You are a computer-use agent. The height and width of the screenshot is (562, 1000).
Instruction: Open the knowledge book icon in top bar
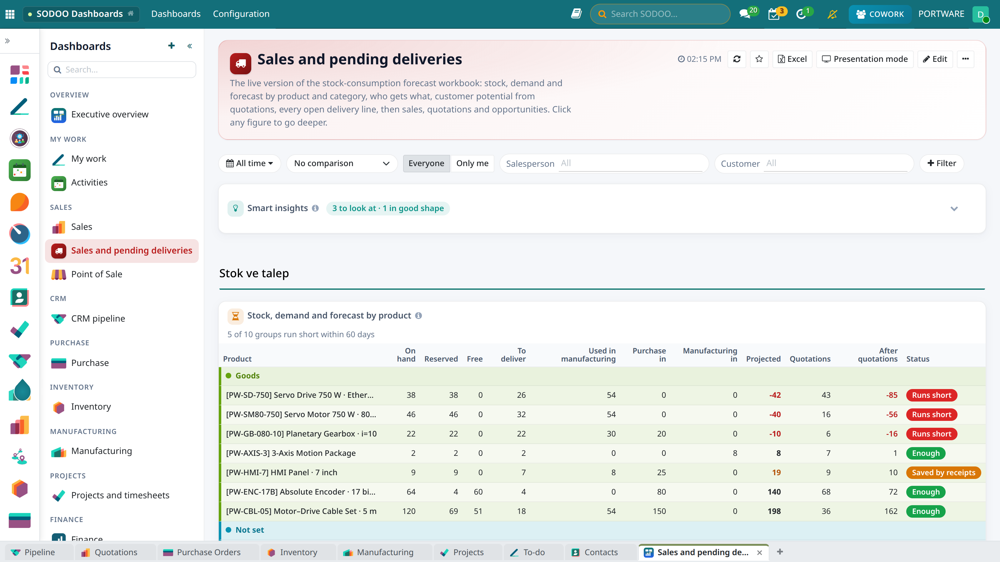point(576,14)
